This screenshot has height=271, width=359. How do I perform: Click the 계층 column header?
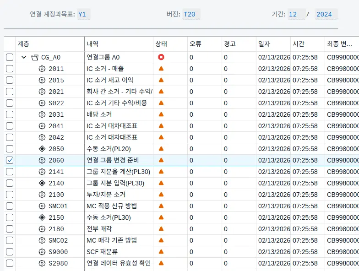23,44
